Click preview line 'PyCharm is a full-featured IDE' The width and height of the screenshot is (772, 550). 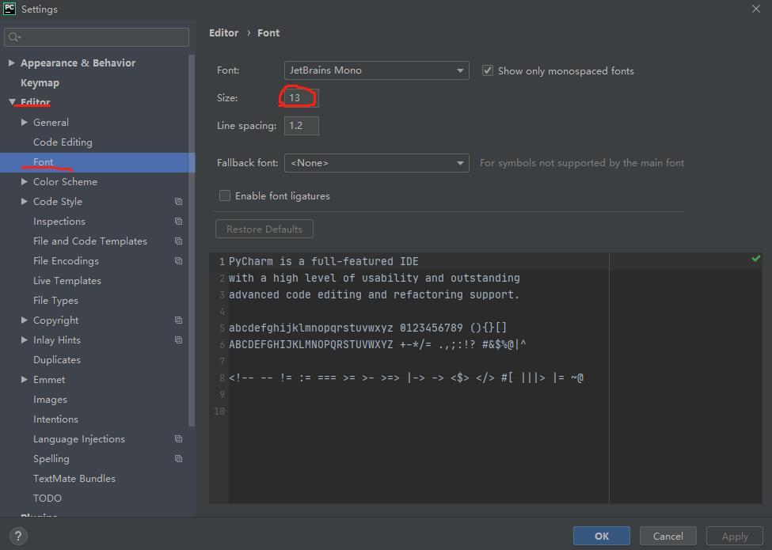click(x=324, y=261)
